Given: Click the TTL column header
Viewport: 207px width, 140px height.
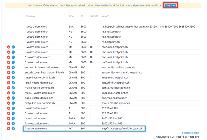Looking at the screenshot, I should [83, 16].
